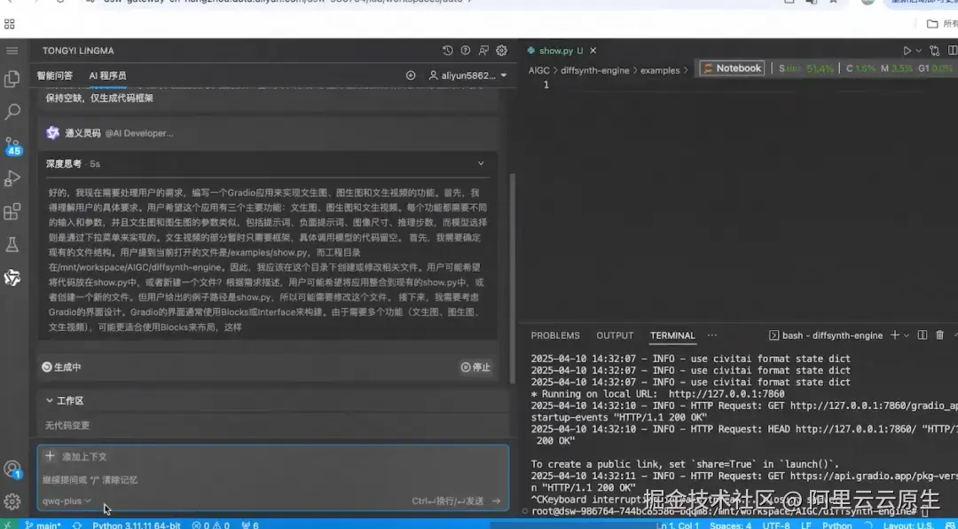Open the qwq-plus model dropdown
Image resolution: width=958 pixels, height=529 pixels.
pyautogui.click(x=64, y=500)
